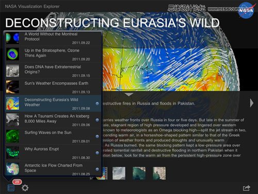Open 'Up in the Stratosphere, Ozone Thins Again'
The width and height of the screenshot is (258, 194).
pos(53,54)
